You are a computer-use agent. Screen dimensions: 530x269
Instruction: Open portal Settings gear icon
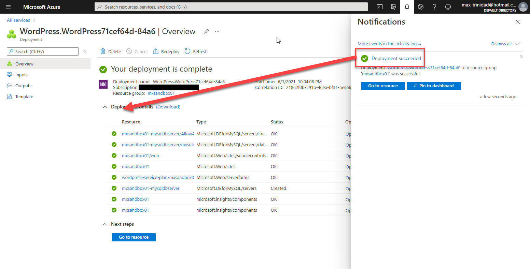[421, 7]
